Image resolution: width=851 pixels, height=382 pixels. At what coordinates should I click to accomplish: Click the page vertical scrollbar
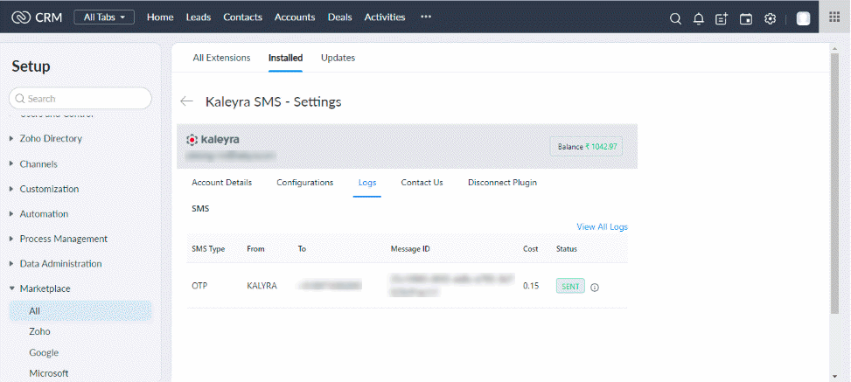834,184
